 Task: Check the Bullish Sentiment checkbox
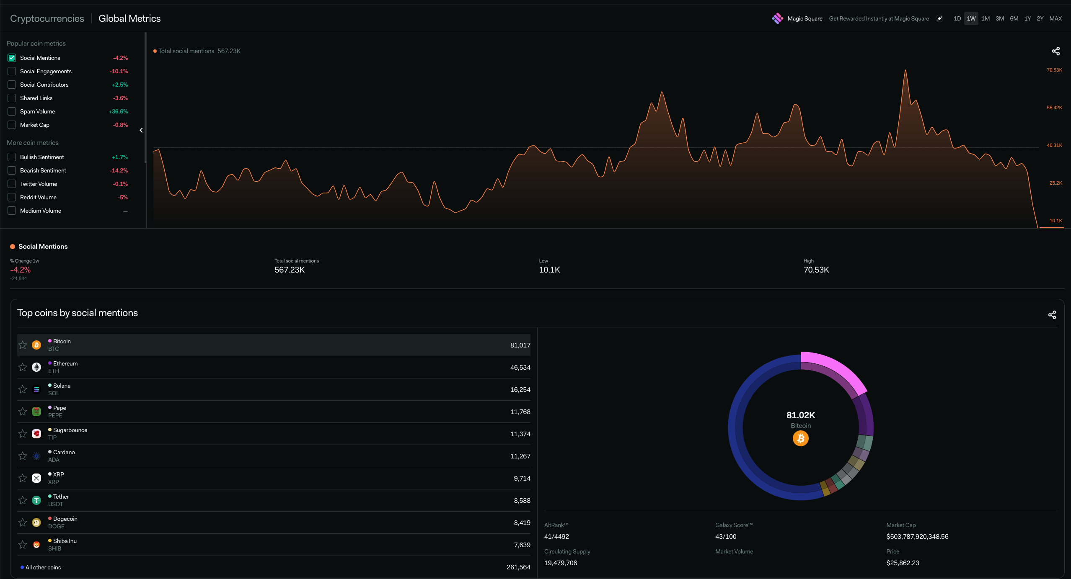point(12,157)
